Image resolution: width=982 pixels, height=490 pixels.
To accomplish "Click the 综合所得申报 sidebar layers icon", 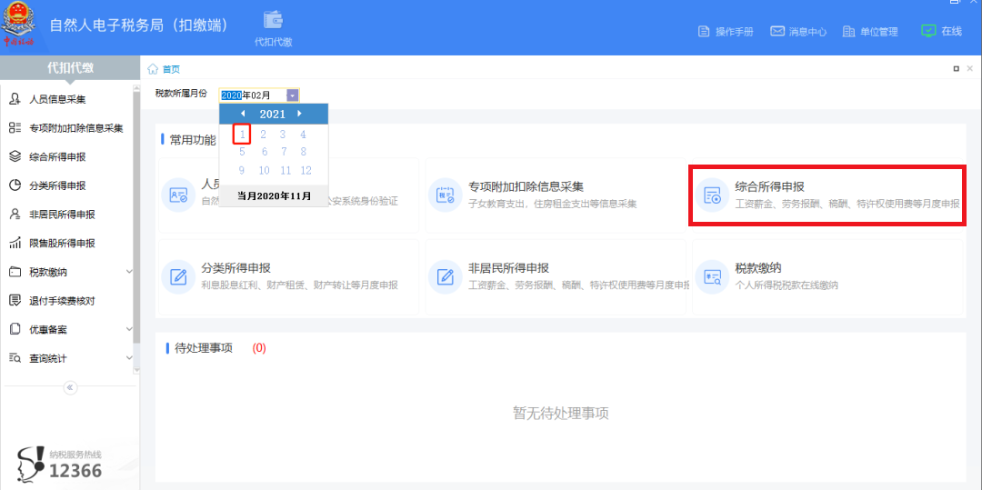I will 15,156.
